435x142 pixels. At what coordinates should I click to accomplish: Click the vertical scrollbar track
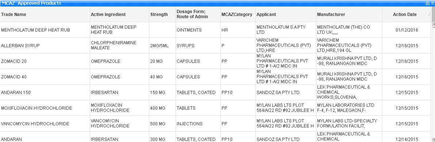[433, 83]
